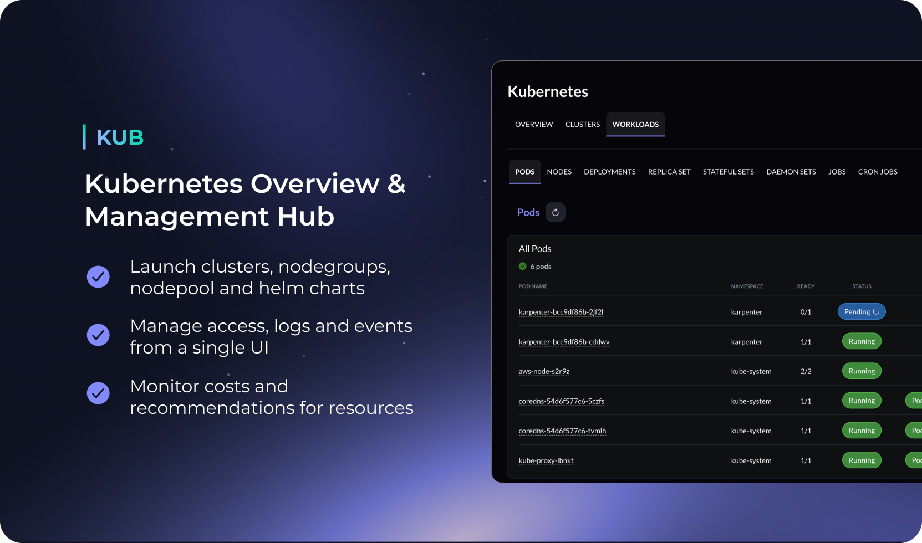Select the Workloads tab
The width and height of the screenshot is (922, 543).
(x=635, y=125)
